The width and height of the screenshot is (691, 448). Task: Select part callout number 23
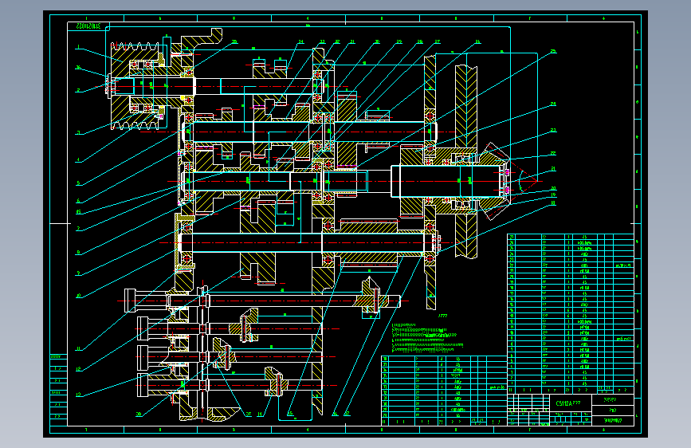tap(553, 131)
